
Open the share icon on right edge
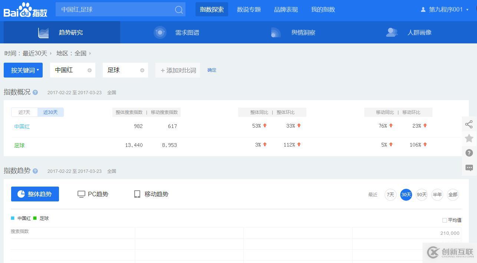pyautogui.click(x=469, y=124)
